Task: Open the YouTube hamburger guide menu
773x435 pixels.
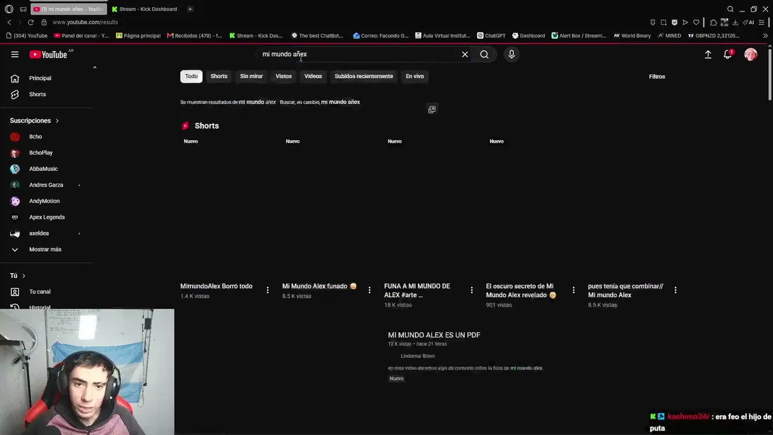Action: 14,54
